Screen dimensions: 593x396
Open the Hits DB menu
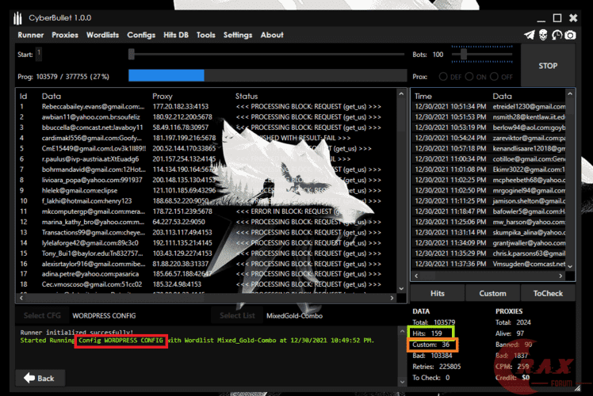pyautogui.click(x=176, y=35)
